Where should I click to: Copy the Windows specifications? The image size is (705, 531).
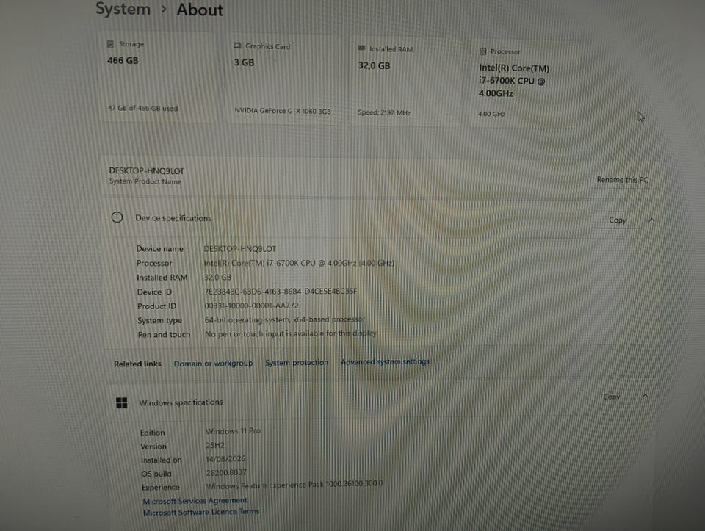(612, 397)
